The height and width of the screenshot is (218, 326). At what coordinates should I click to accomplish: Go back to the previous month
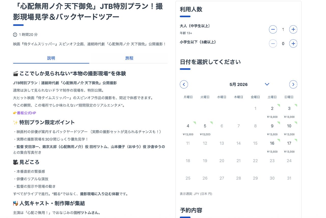pos(184,84)
